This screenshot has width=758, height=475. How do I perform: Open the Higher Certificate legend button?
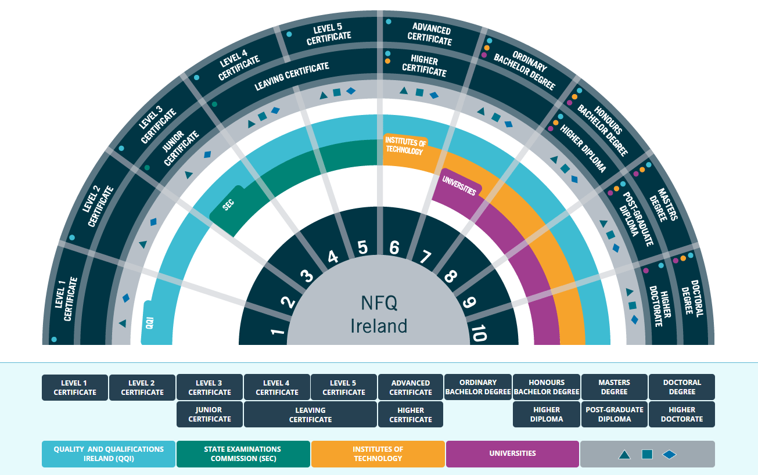[x=411, y=415]
